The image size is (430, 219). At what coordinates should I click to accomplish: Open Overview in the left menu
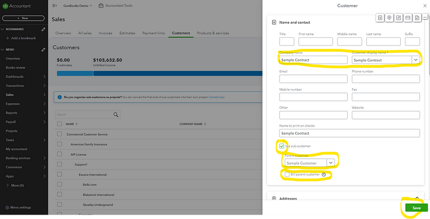[13, 58]
